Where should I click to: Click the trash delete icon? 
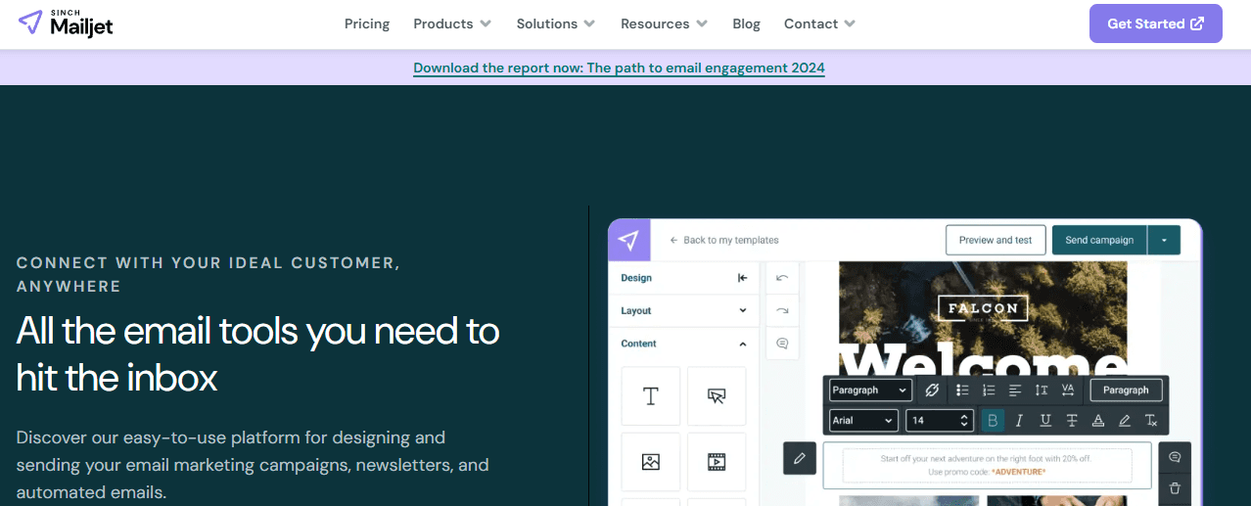point(1175,487)
